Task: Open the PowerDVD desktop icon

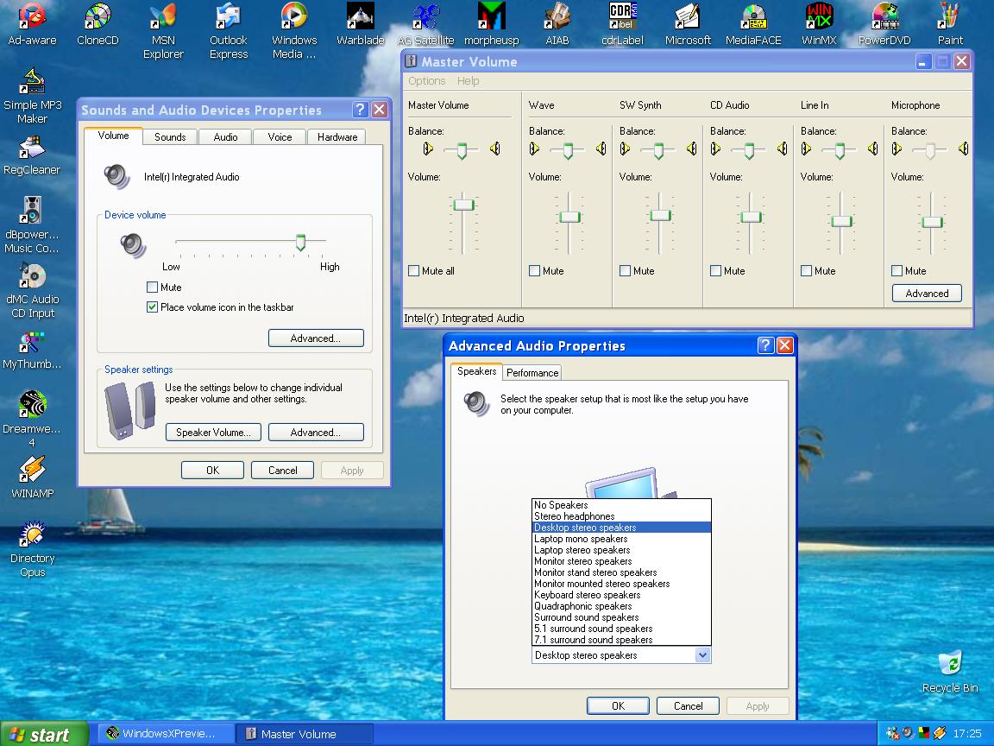Action: (884, 17)
